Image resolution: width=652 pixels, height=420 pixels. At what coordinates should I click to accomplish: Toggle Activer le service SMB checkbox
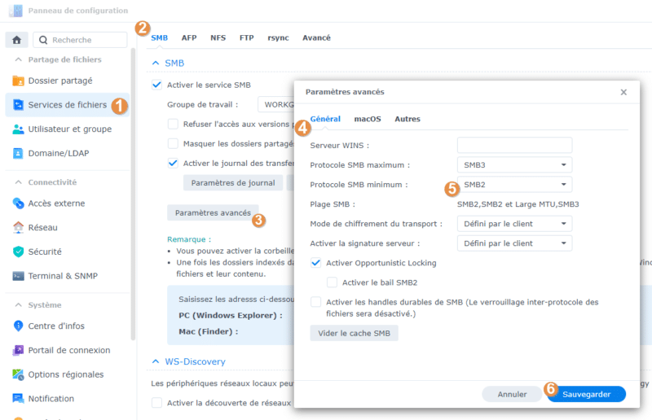tap(156, 85)
